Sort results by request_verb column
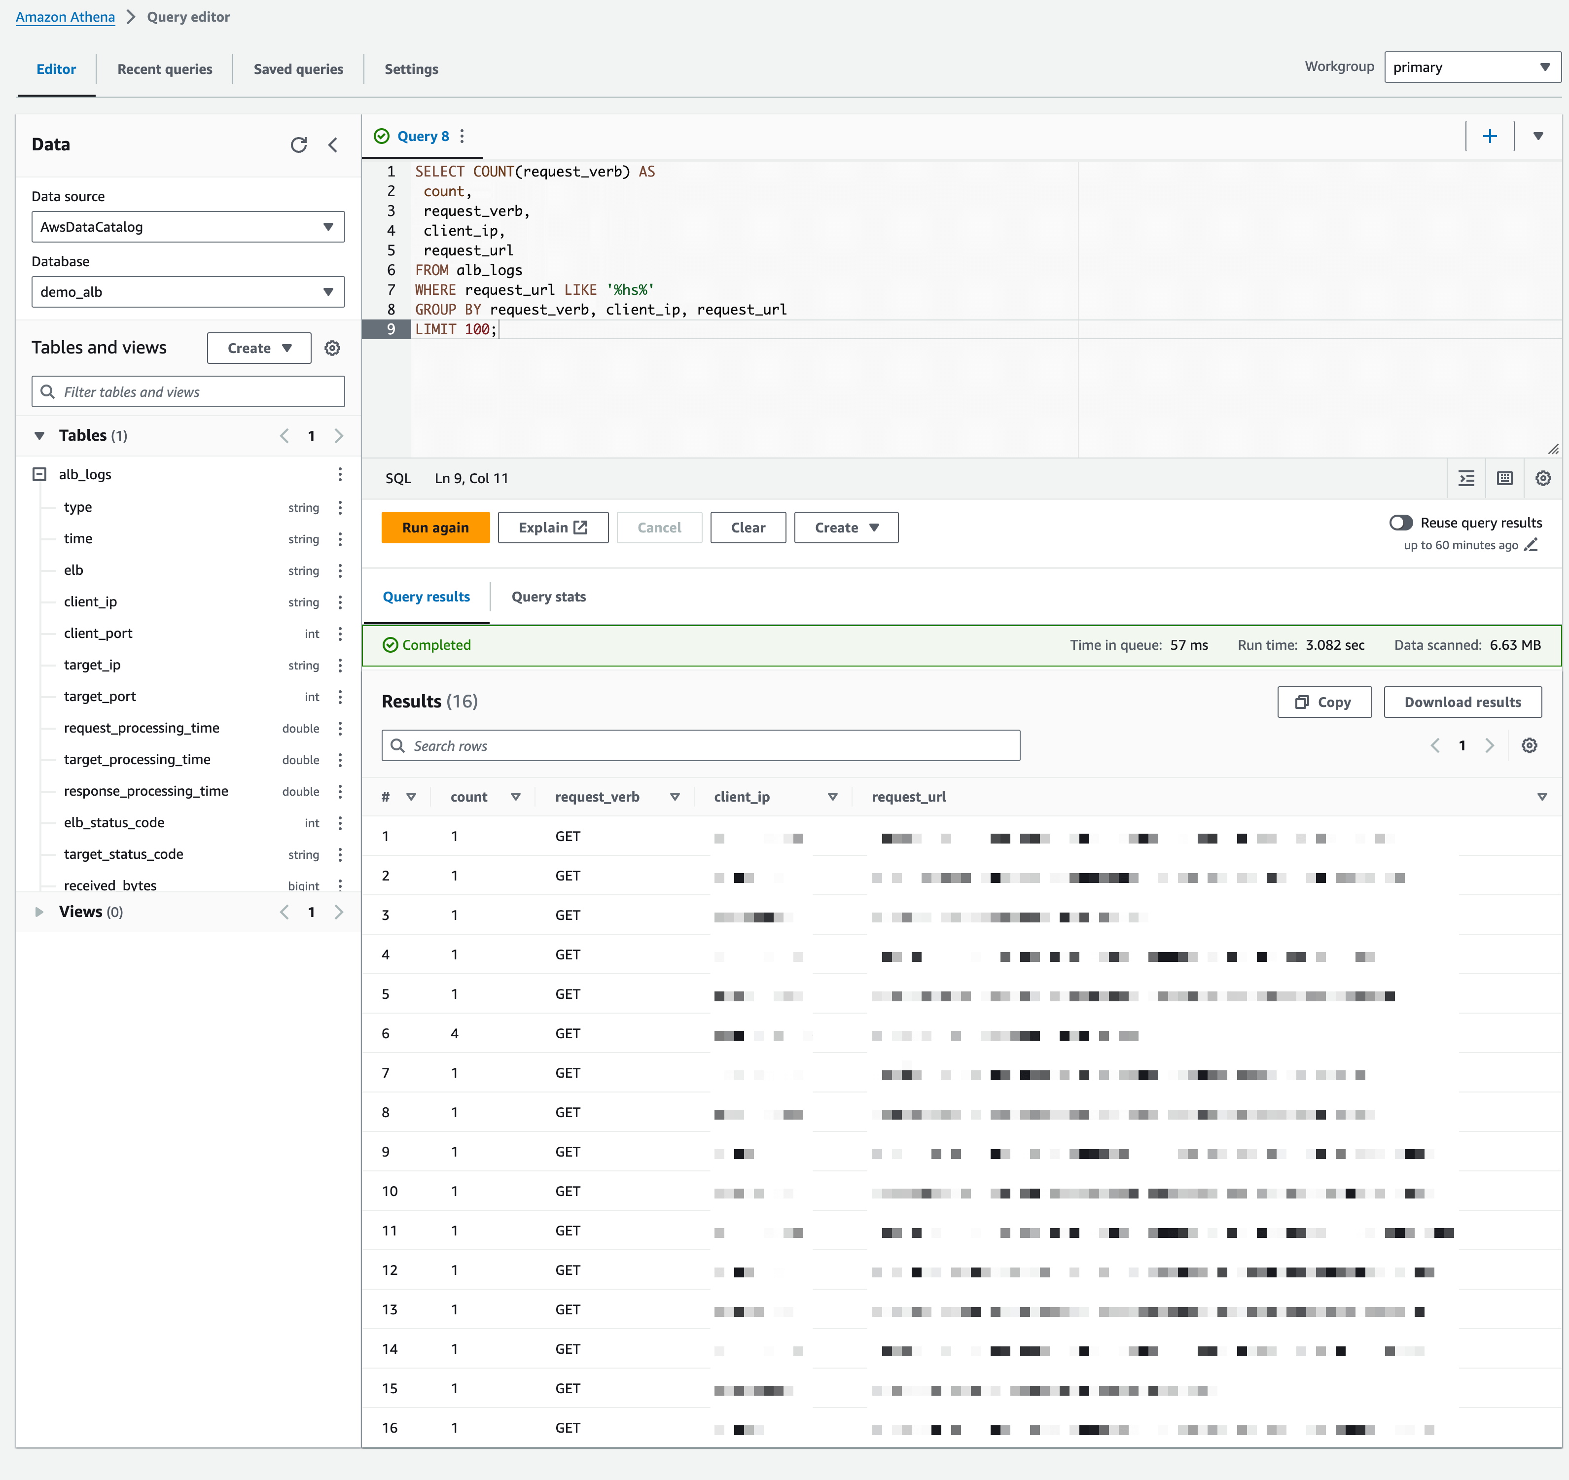The image size is (1569, 1480). tap(675, 797)
